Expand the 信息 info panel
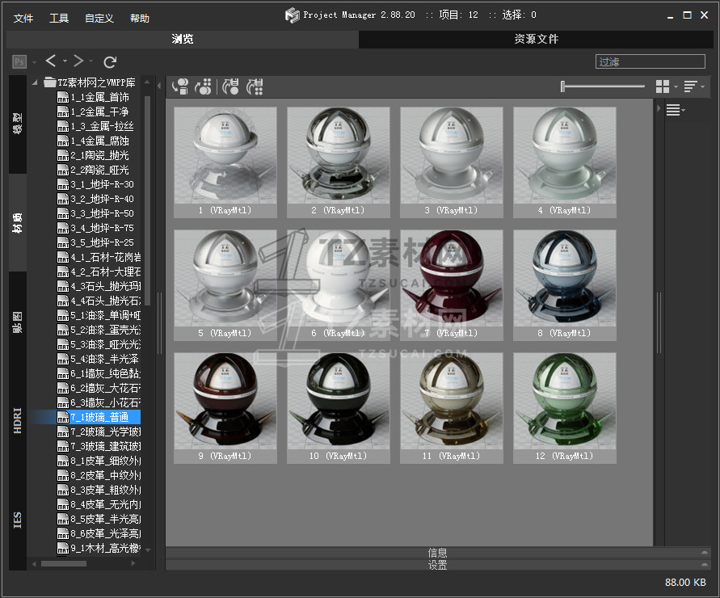The width and height of the screenshot is (720, 598). pos(437,553)
